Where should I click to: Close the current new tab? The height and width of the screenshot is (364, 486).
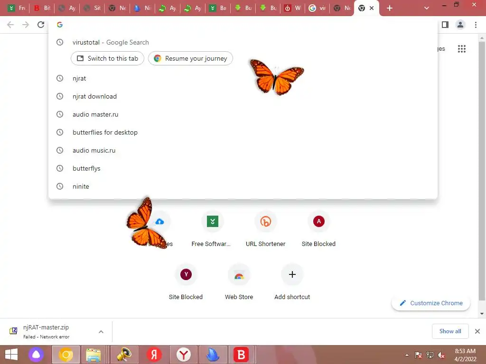(372, 8)
